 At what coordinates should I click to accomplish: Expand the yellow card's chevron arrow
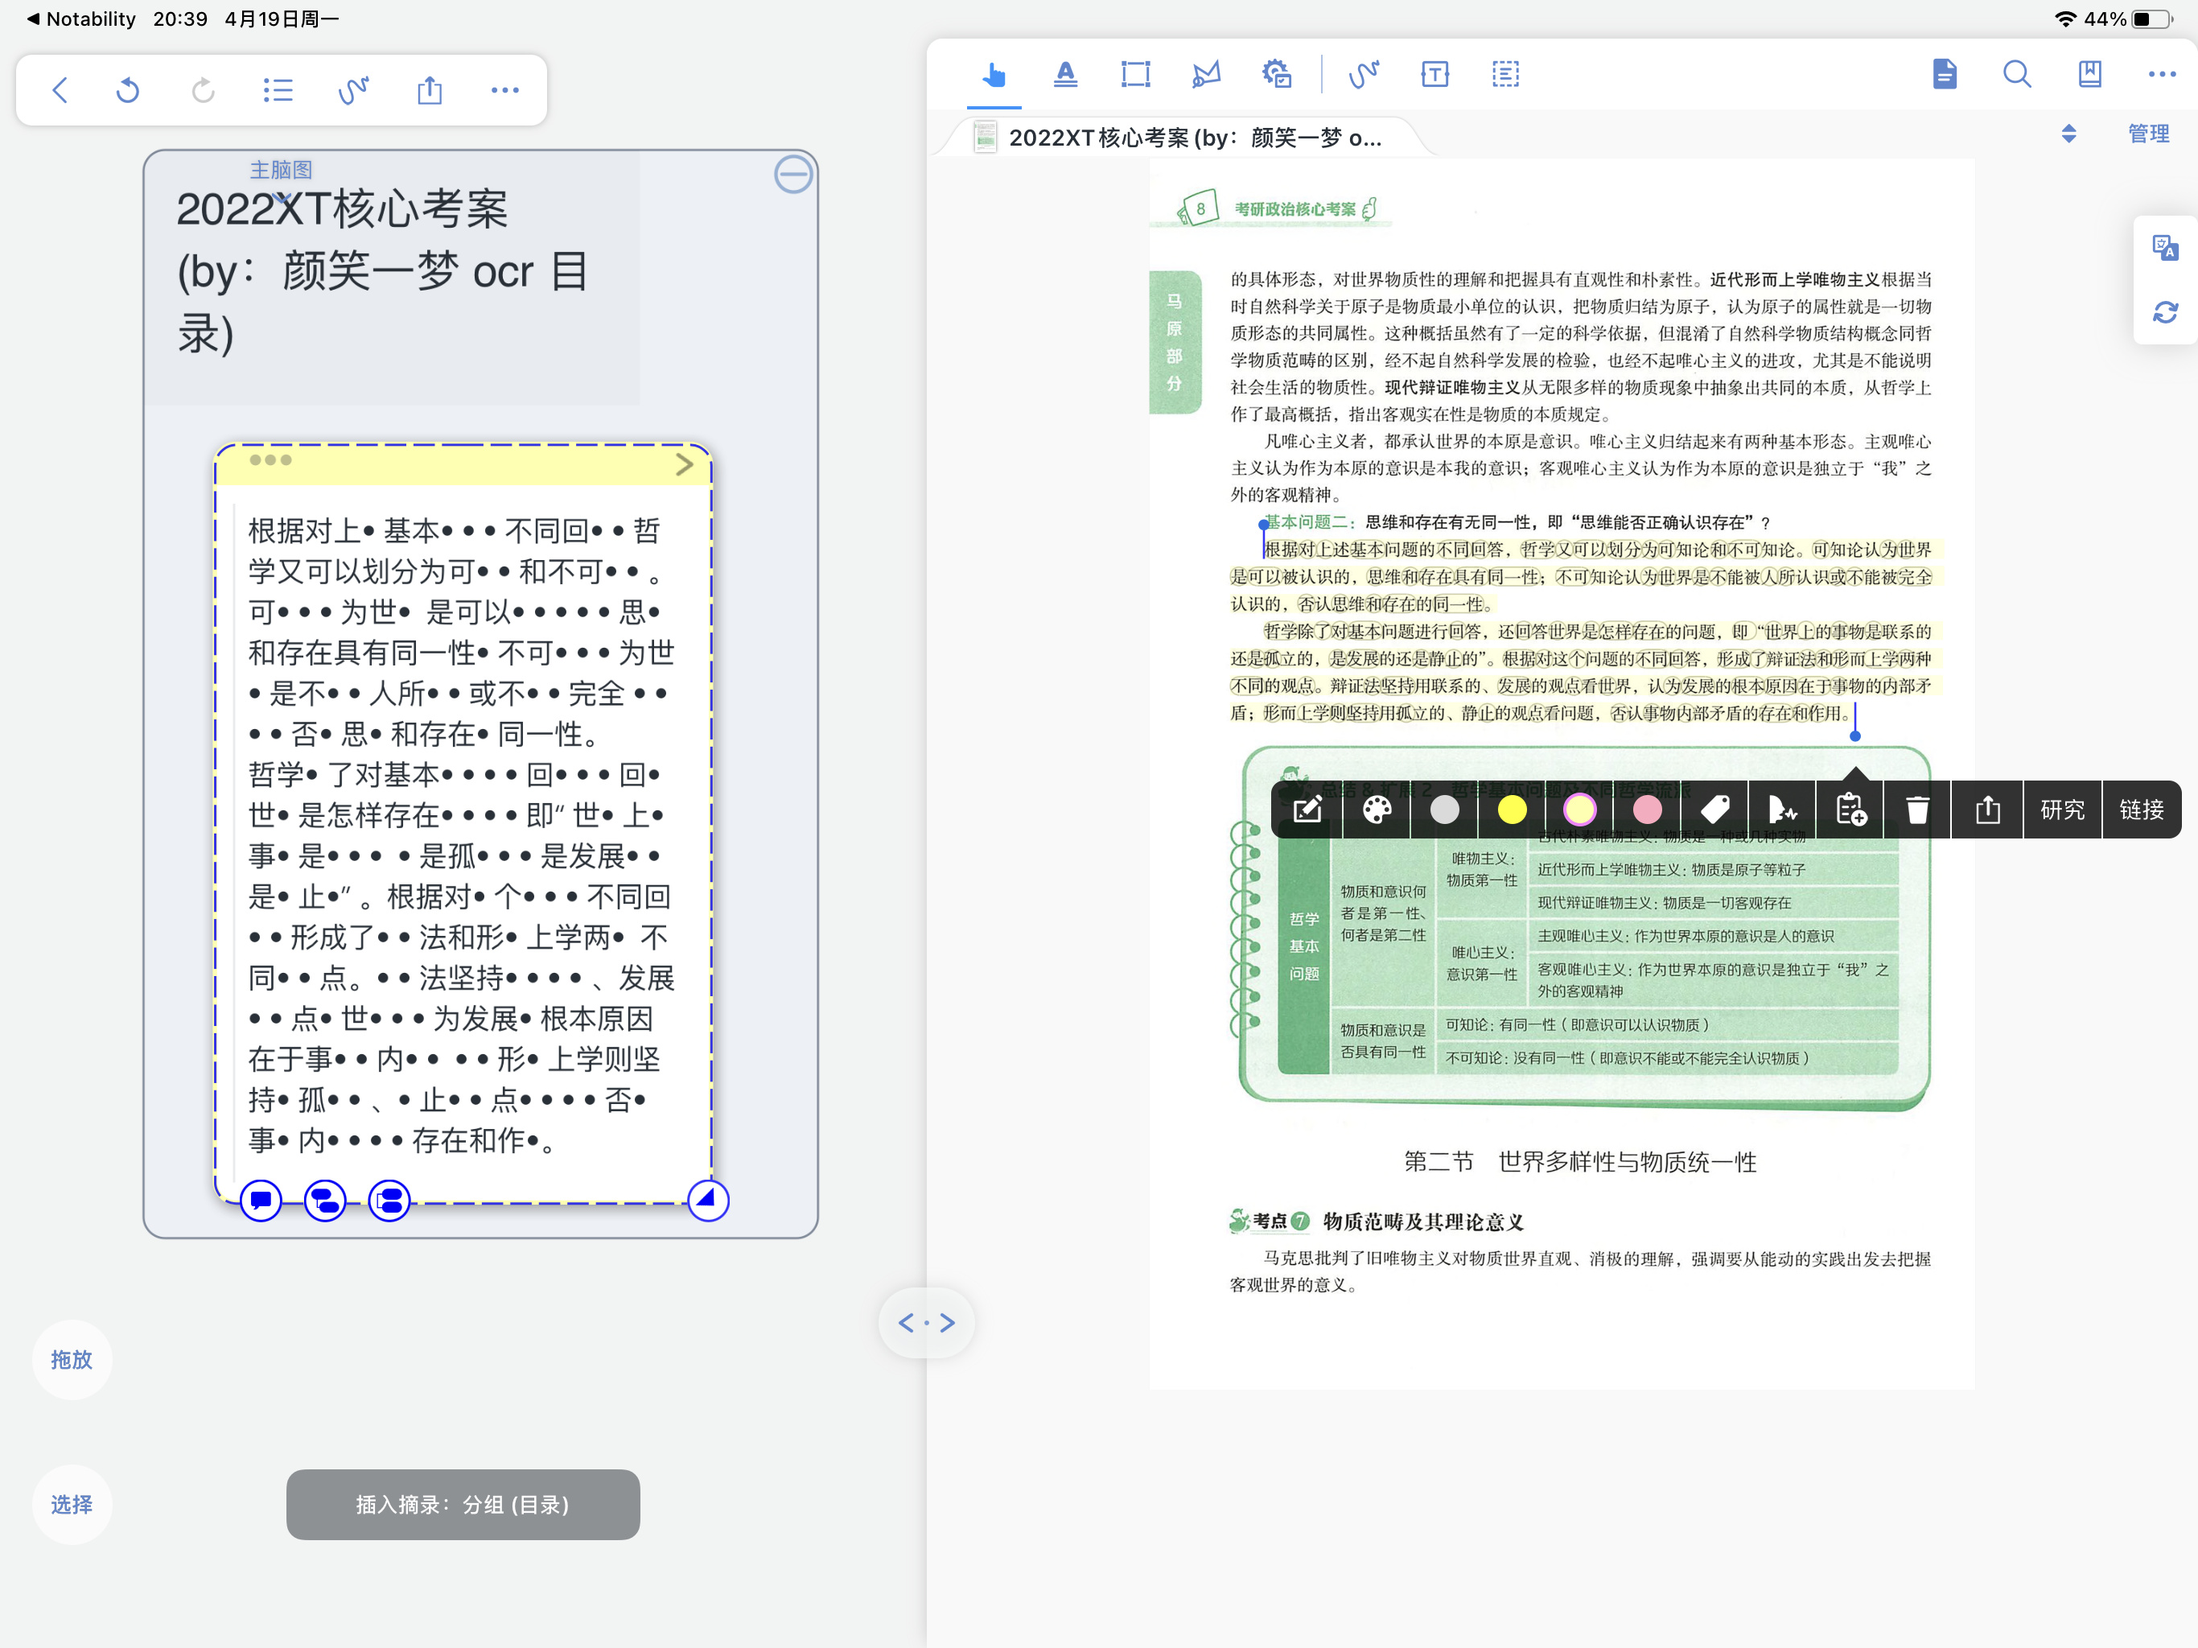tap(684, 464)
